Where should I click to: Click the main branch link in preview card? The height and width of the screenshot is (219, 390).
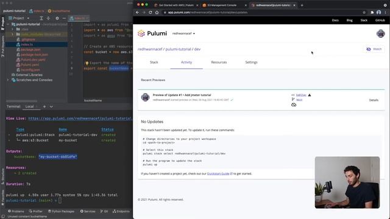299,100
